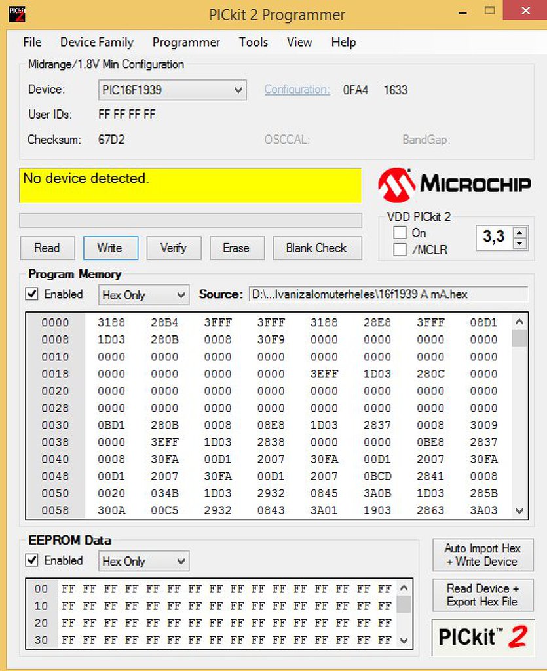Click User IDs value FF FF FF FF
The height and width of the screenshot is (671, 547).
126,114
